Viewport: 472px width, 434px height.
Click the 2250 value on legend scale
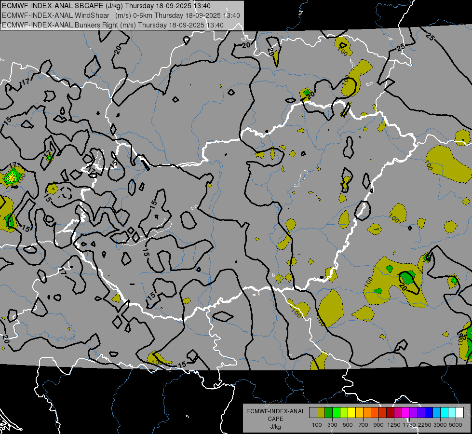click(424, 425)
